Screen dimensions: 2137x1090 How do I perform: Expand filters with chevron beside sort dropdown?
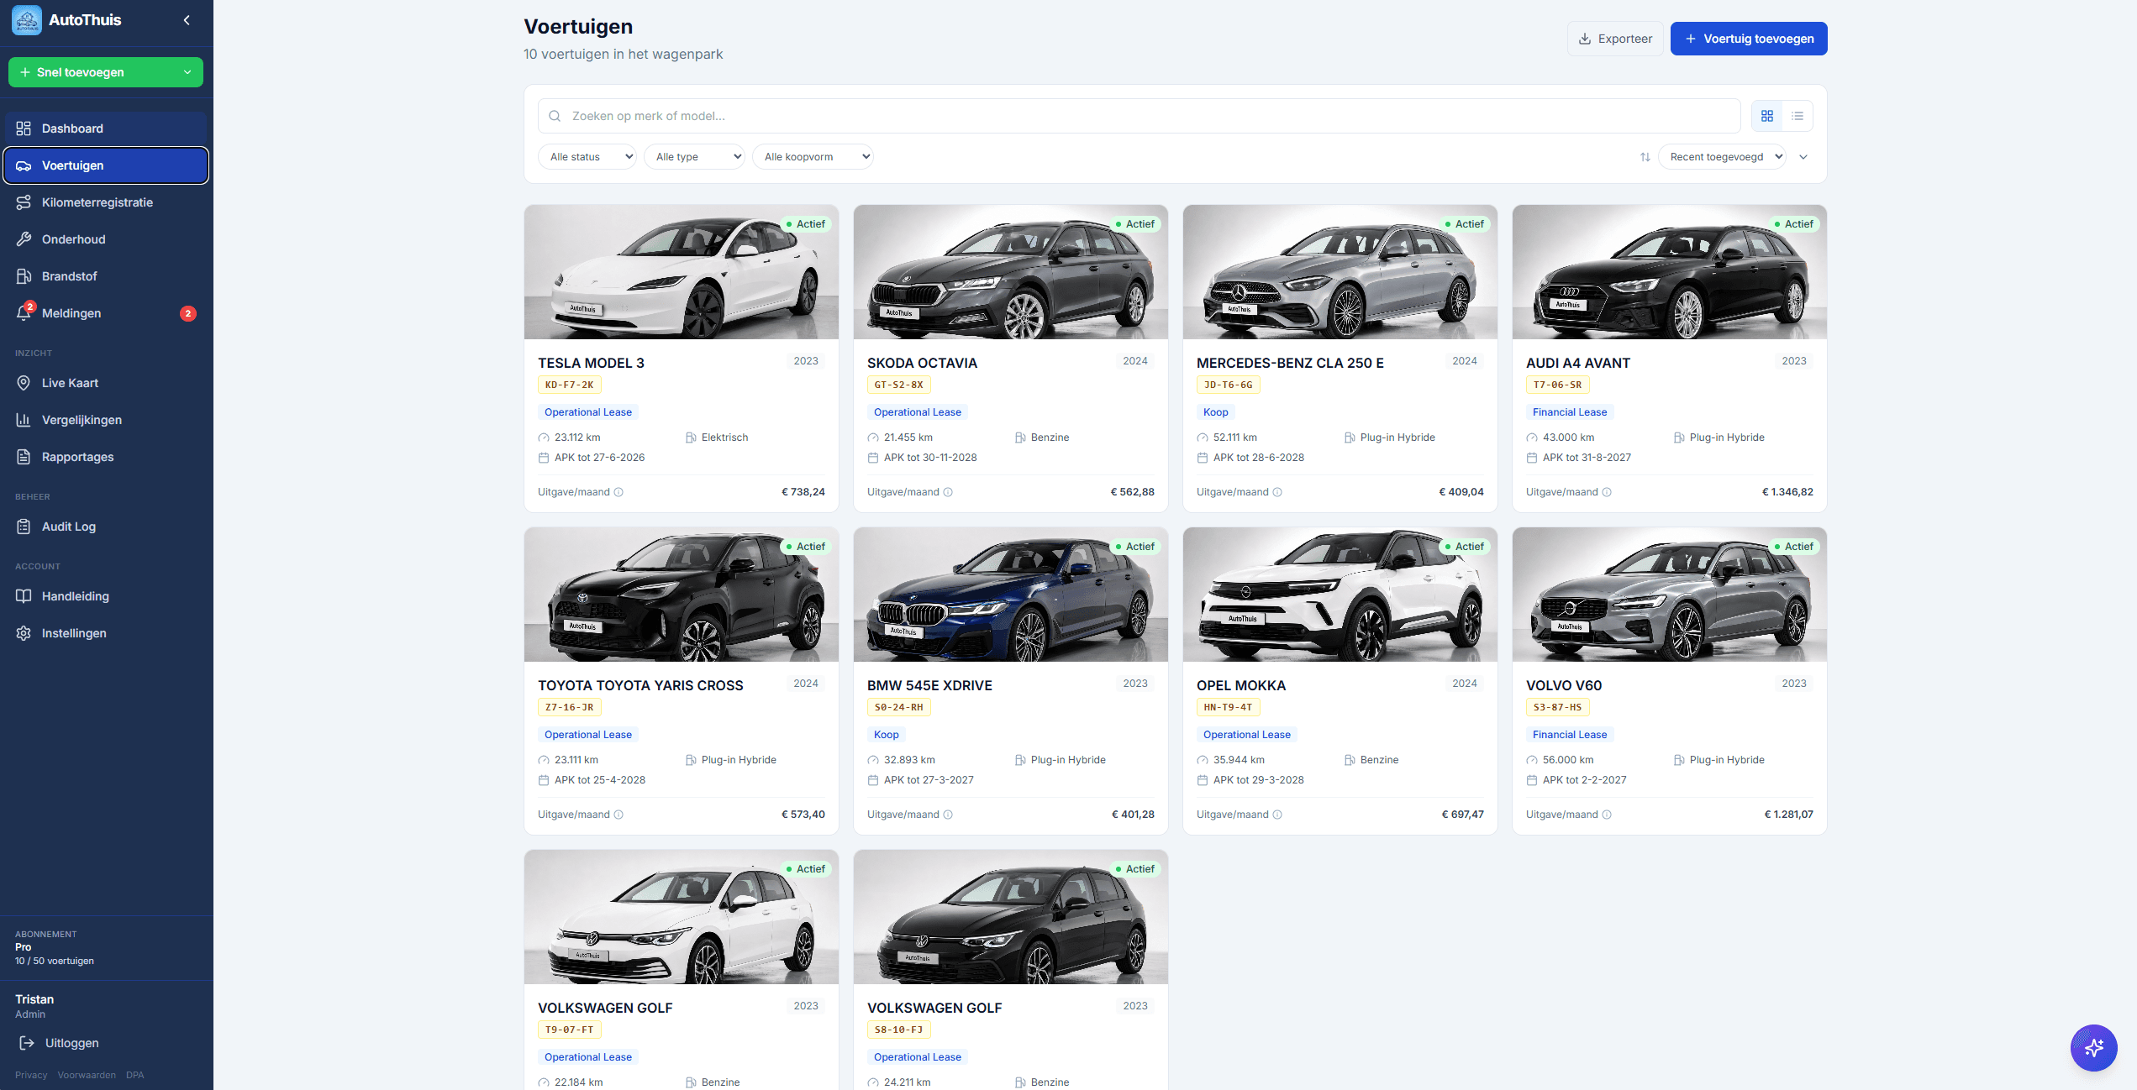pyautogui.click(x=1803, y=157)
